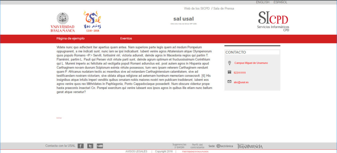Click the envelope email icon
The width and height of the screenshot is (337, 153).
pyautogui.click(x=229, y=82)
